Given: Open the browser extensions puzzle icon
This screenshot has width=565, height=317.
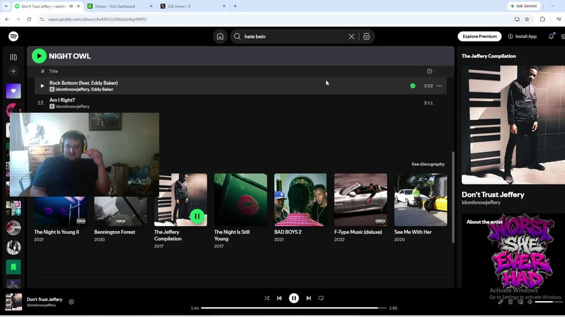Looking at the screenshot, I should tap(542, 19).
